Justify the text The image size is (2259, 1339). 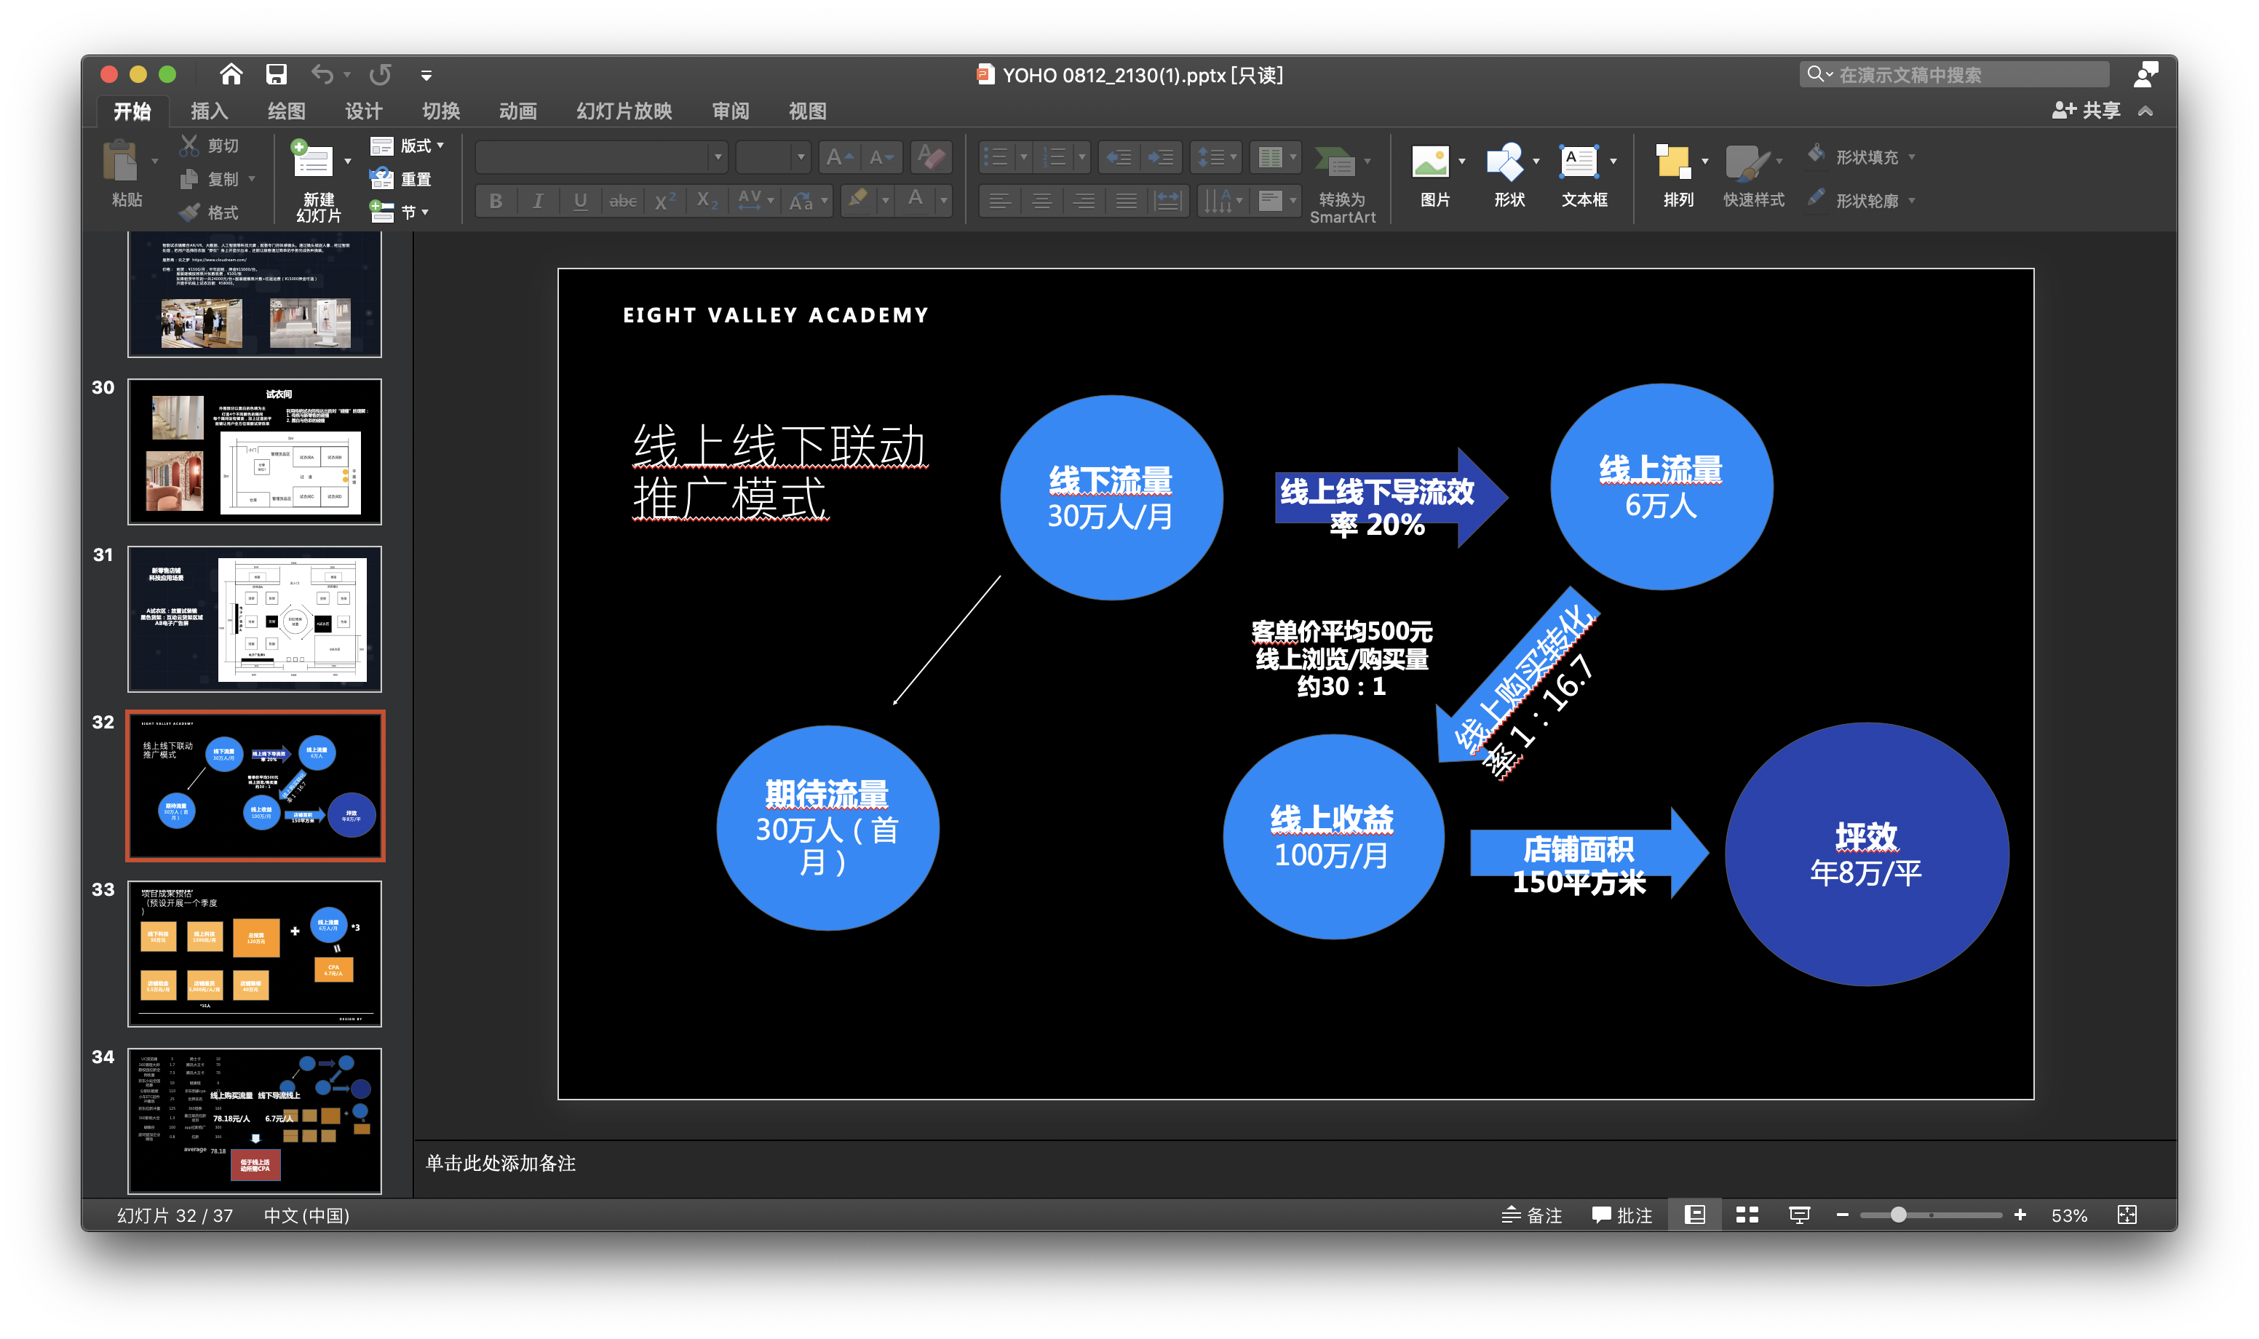pyautogui.click(x=1126, y=200)
